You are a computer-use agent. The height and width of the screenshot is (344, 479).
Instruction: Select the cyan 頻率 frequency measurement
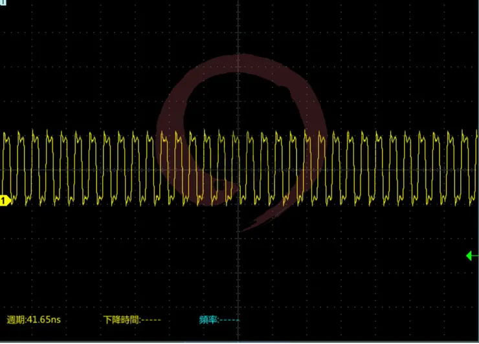(x=219, y=319)
